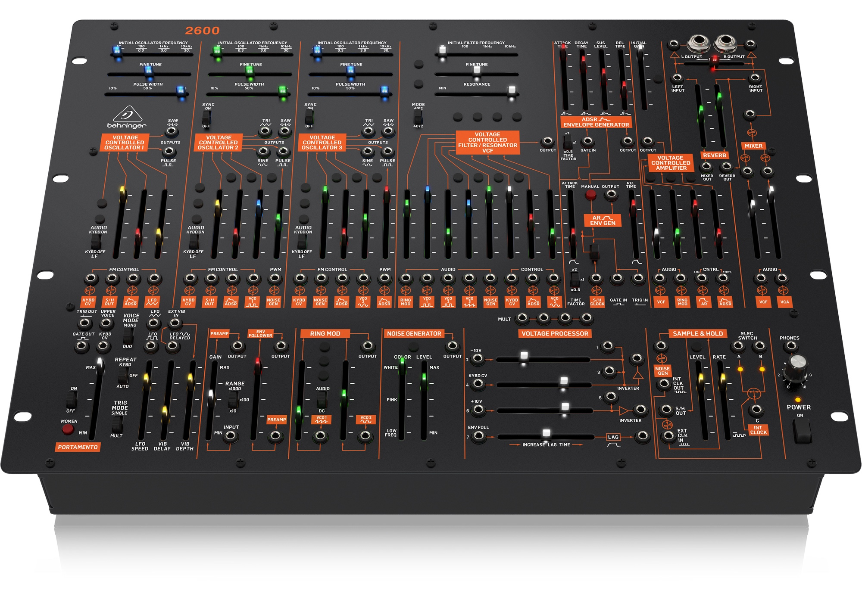
Task: Click the RIGHT INPUT jack
Action: click(755, 78)
